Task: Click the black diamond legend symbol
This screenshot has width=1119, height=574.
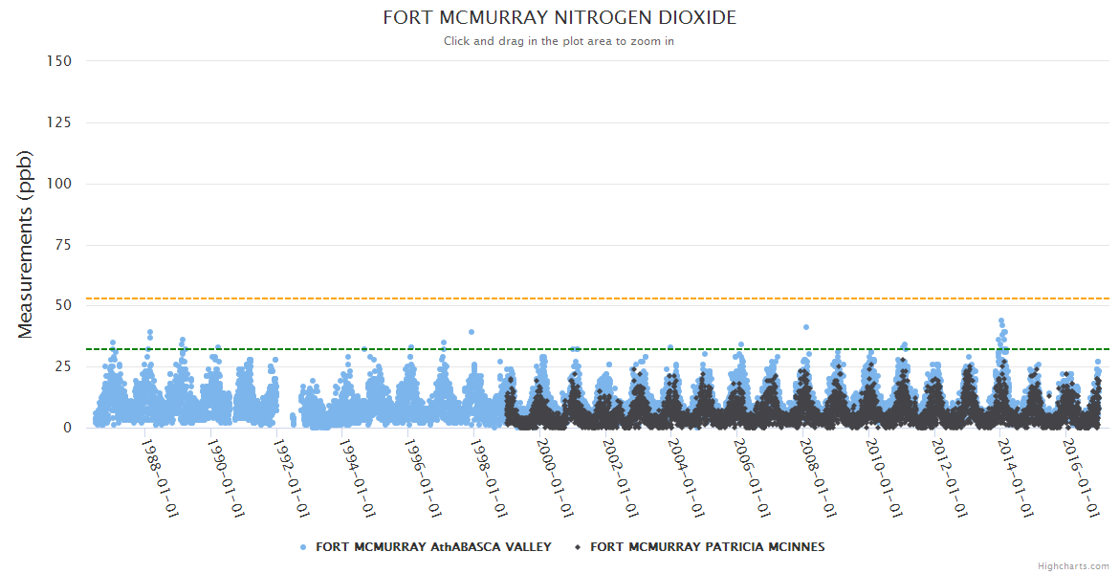Action: pyautogui.click(x=578, y=547)
